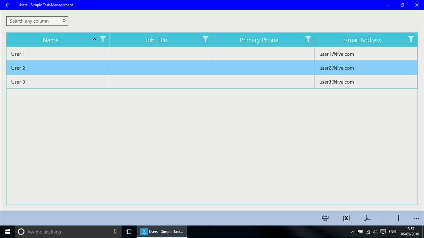Open the filter funnel on Job Title column
The image size is (424, 238).
point(205,39)
